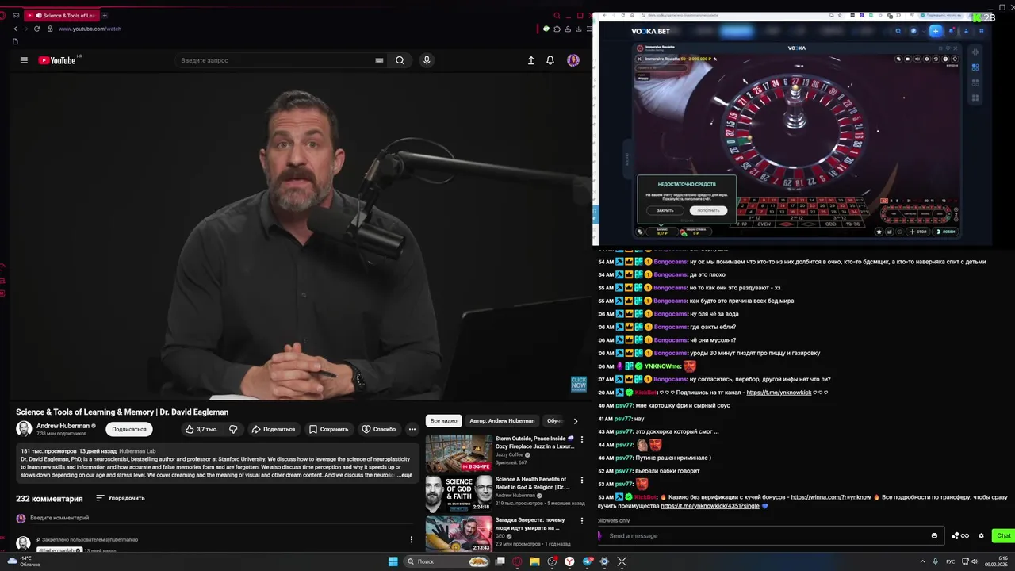The image size is (1015, 571).
Task: Open a new browser tab with plus
Action: [105, 15]
